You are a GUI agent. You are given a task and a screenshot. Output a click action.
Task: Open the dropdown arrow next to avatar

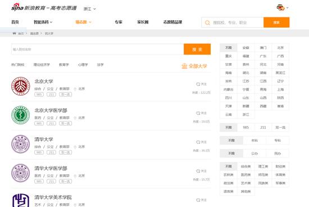(x=287, y=8)
